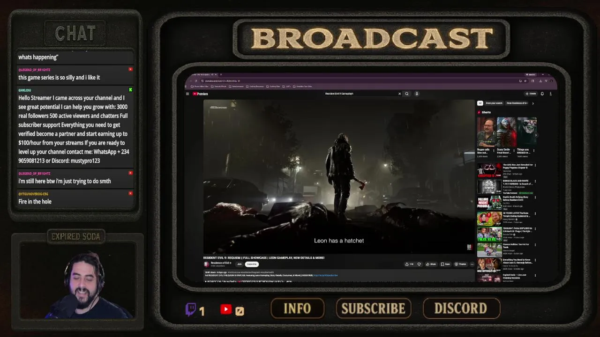Like the video with thumbs-up icon
This screenshot has height=337, width=600.
[x=409, y=264]
